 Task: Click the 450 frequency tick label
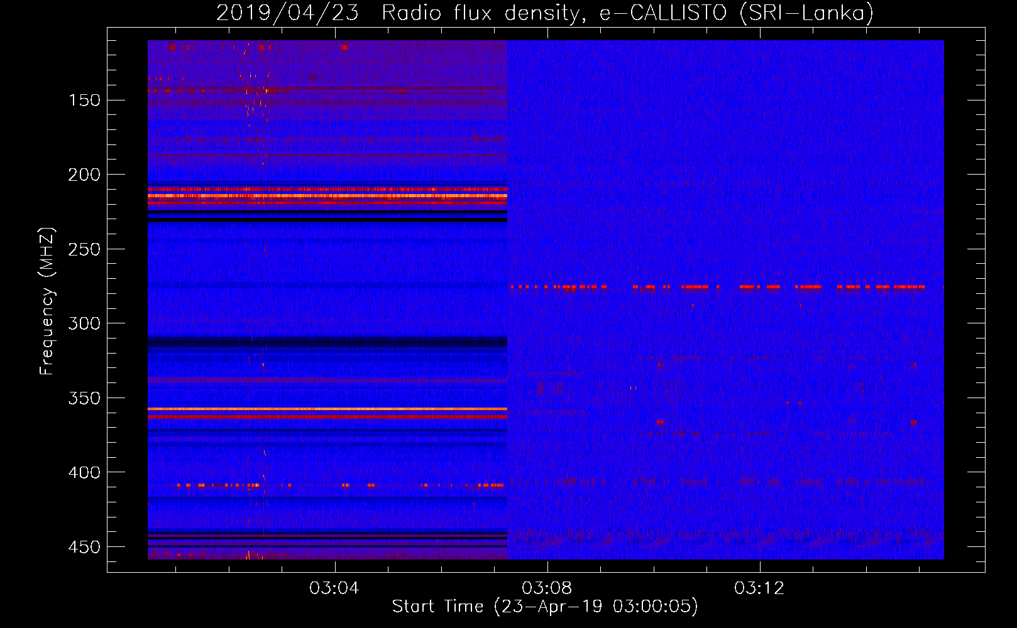84,547
